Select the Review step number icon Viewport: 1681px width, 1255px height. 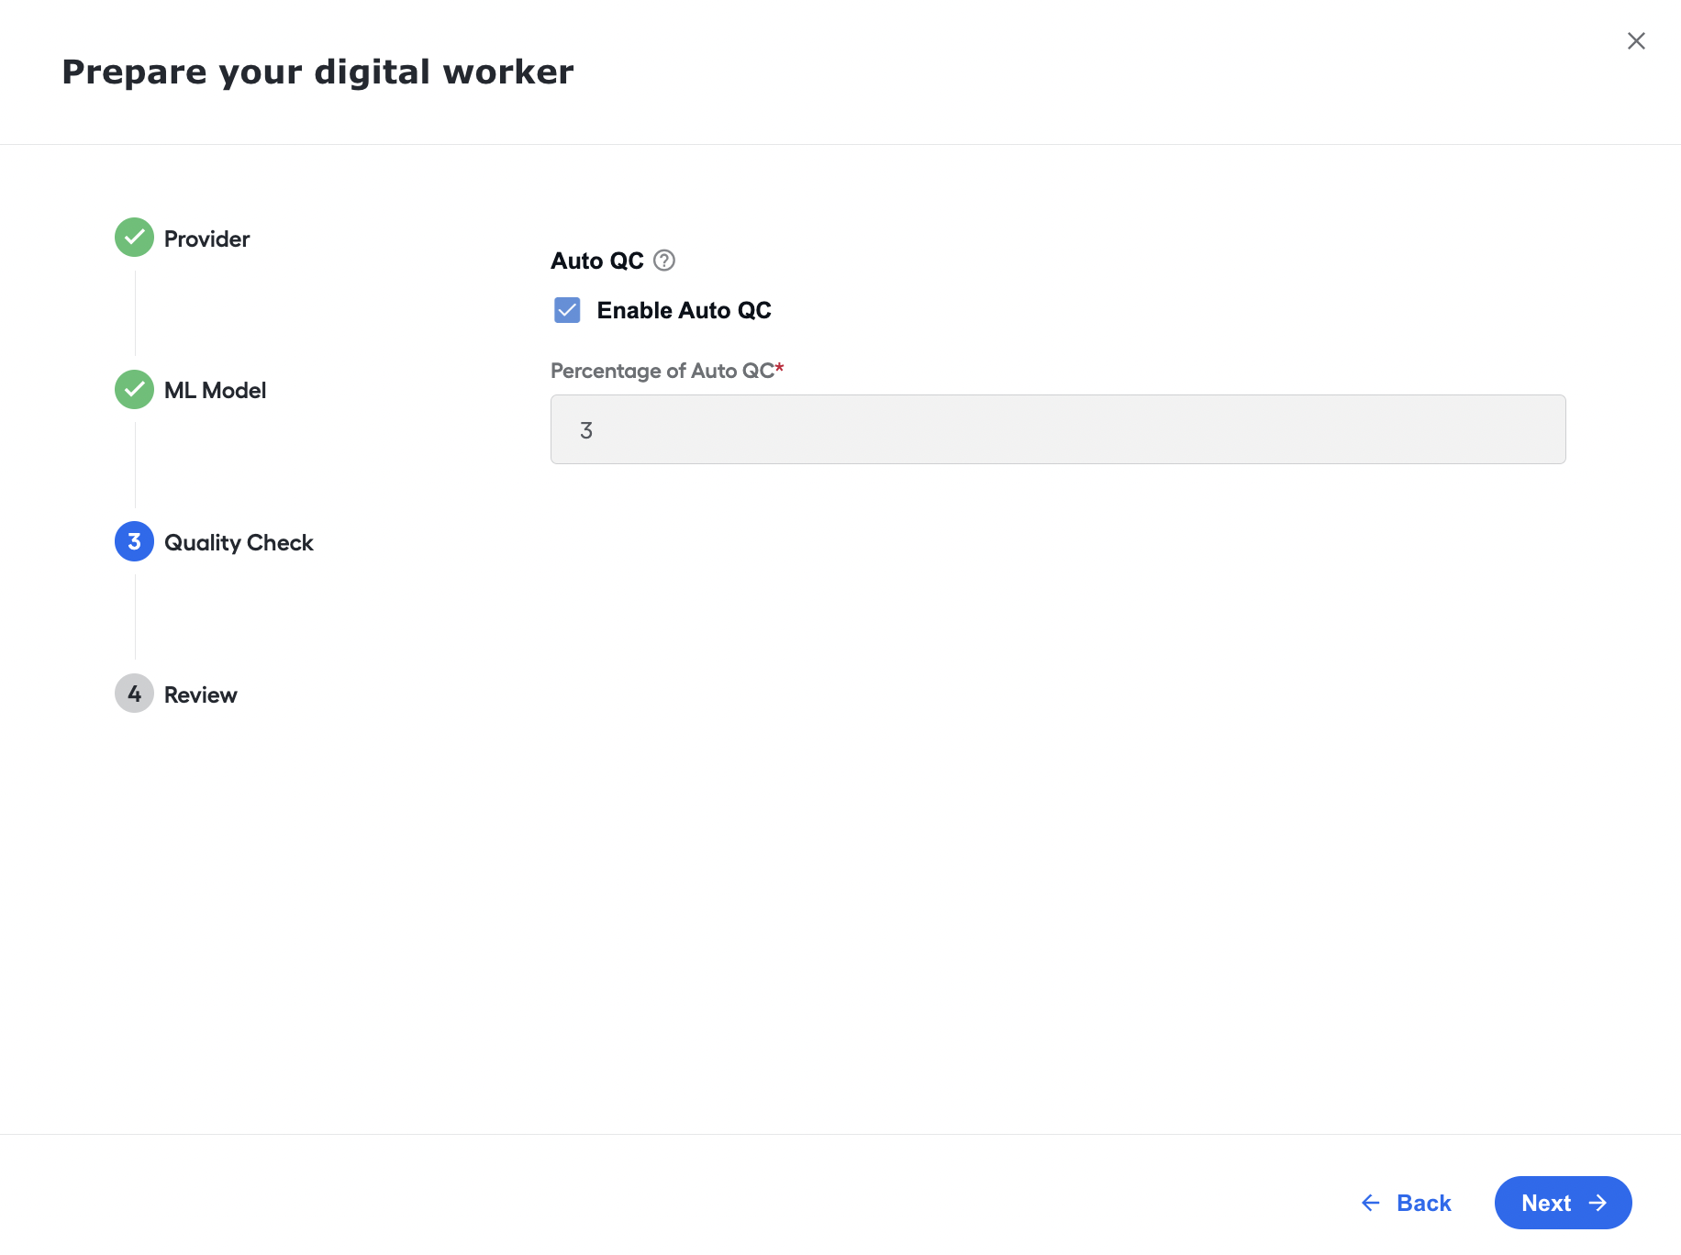point(134,694)
